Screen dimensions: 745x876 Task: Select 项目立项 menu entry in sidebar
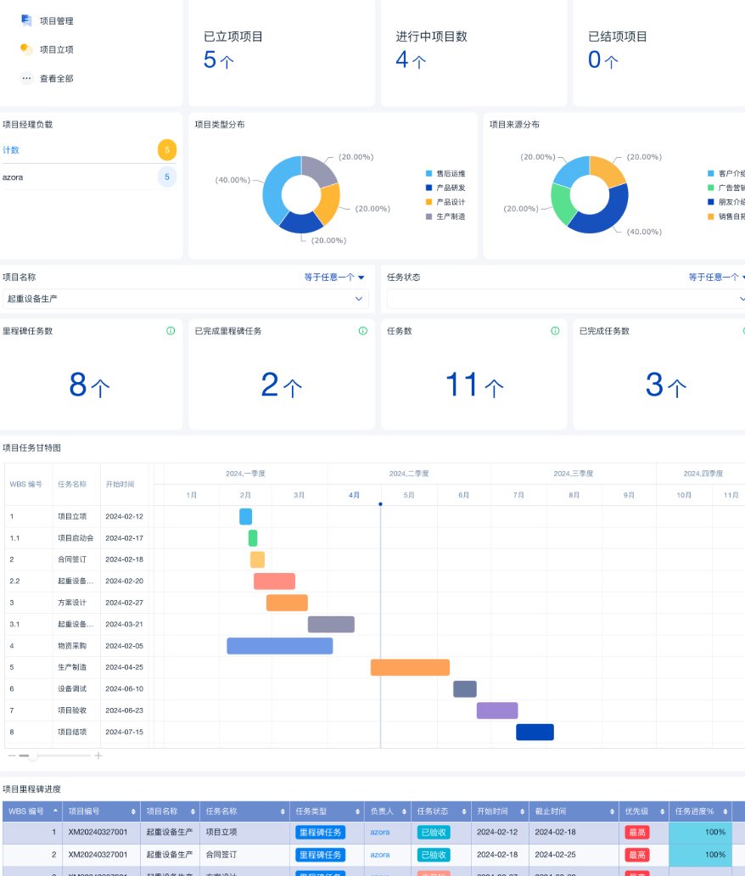pos(56,50)
